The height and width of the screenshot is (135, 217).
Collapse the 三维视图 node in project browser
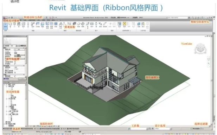click(7, 107)
